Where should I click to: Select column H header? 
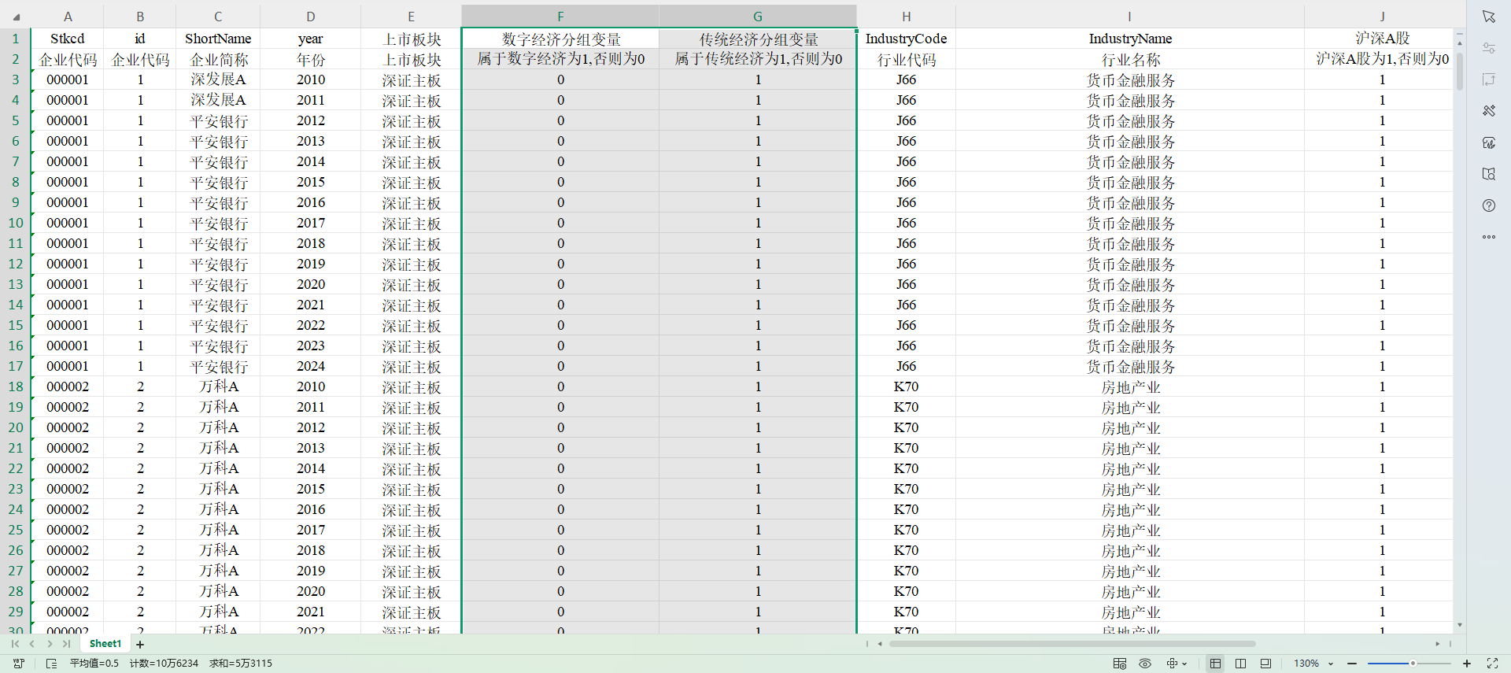point(906,17)
